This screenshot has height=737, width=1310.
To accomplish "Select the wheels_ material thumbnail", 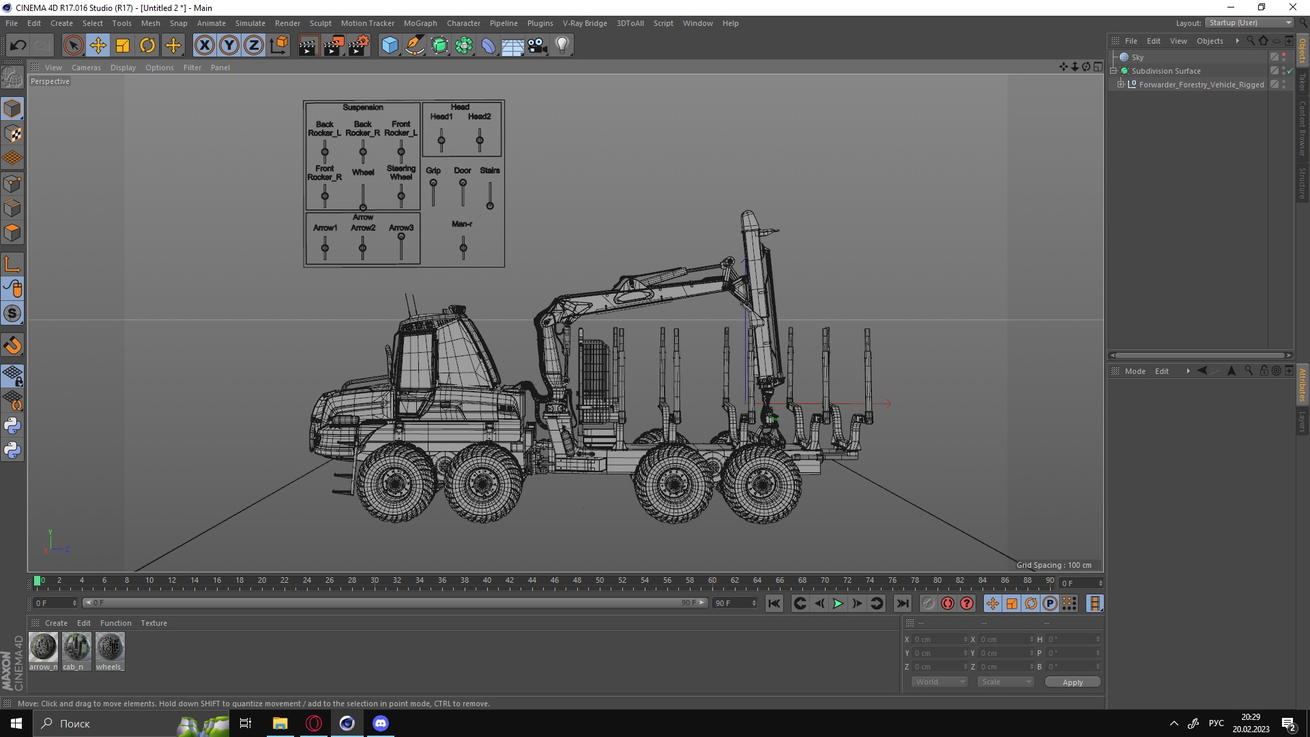I will point(110,651).
